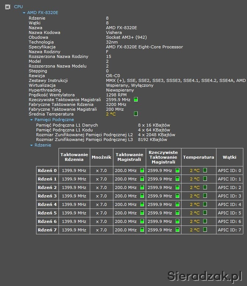Click Rdzeń 5 bus speed graph icon
Image resolution: width=247 pixels, height=286 pixels.
[x=142, y=213]
